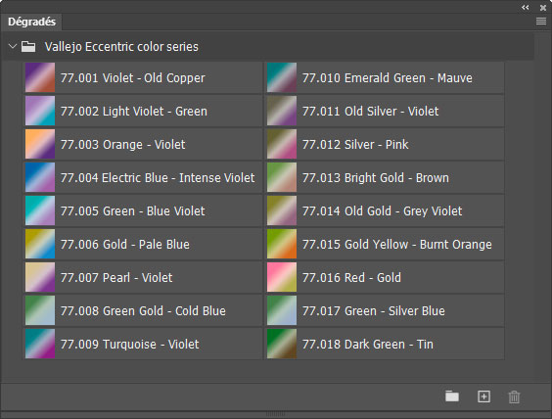
Task: Click the label "77.003 Orange - Violet"
Action: (x=122, y=144)
